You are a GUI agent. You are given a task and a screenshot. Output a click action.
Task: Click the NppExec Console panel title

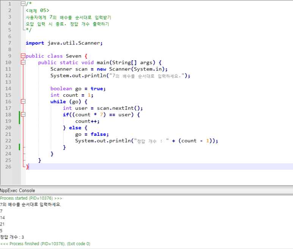(17, 191)
